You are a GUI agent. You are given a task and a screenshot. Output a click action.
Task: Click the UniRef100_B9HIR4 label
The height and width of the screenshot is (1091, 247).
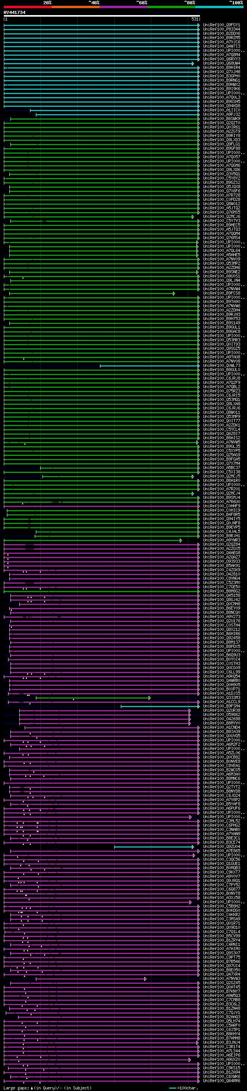tap(221, 68)
